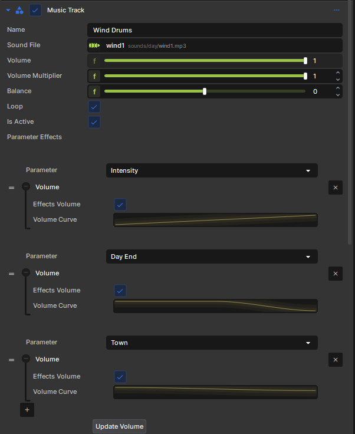Uncheck the Loop checkbox
Image resolution: width=355 pixels, height=434 pixels.
click(x=94, y=107)
